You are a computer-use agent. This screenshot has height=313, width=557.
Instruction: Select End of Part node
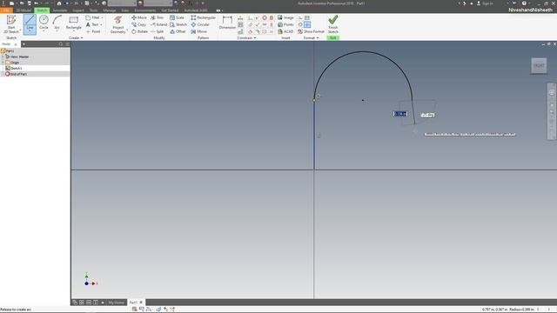[17, 74]
